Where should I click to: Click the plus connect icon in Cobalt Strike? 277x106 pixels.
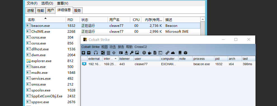pos(83,53)
